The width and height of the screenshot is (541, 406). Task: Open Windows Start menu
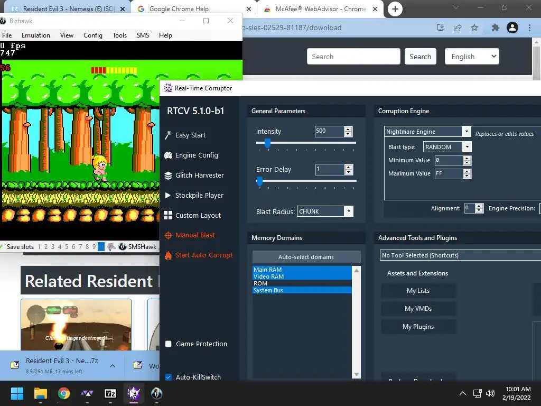pyautogui.click(x=17, y=393)
